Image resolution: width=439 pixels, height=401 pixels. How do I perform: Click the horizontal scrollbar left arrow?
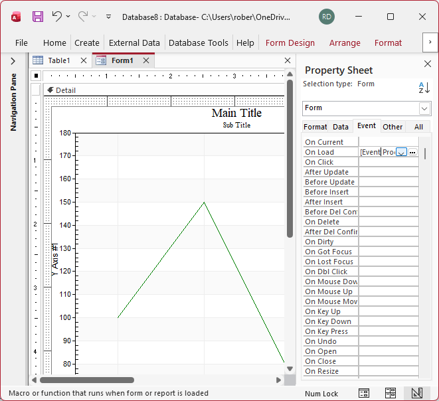click(34, 380)
